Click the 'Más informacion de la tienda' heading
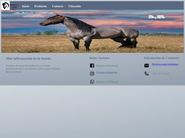Viewport: 185px width, 138px height. 28,59
